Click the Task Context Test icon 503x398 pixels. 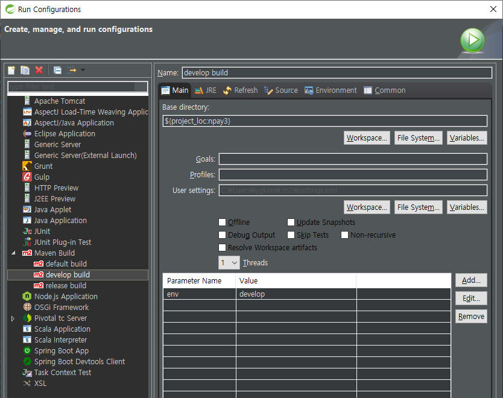pyautogui.click(x=27, y=372)
